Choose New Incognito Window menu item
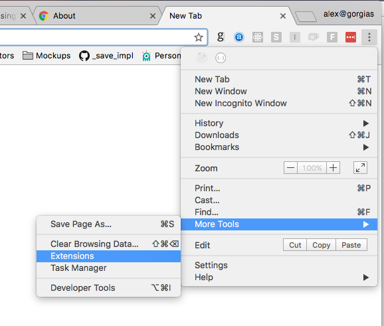 279,104
